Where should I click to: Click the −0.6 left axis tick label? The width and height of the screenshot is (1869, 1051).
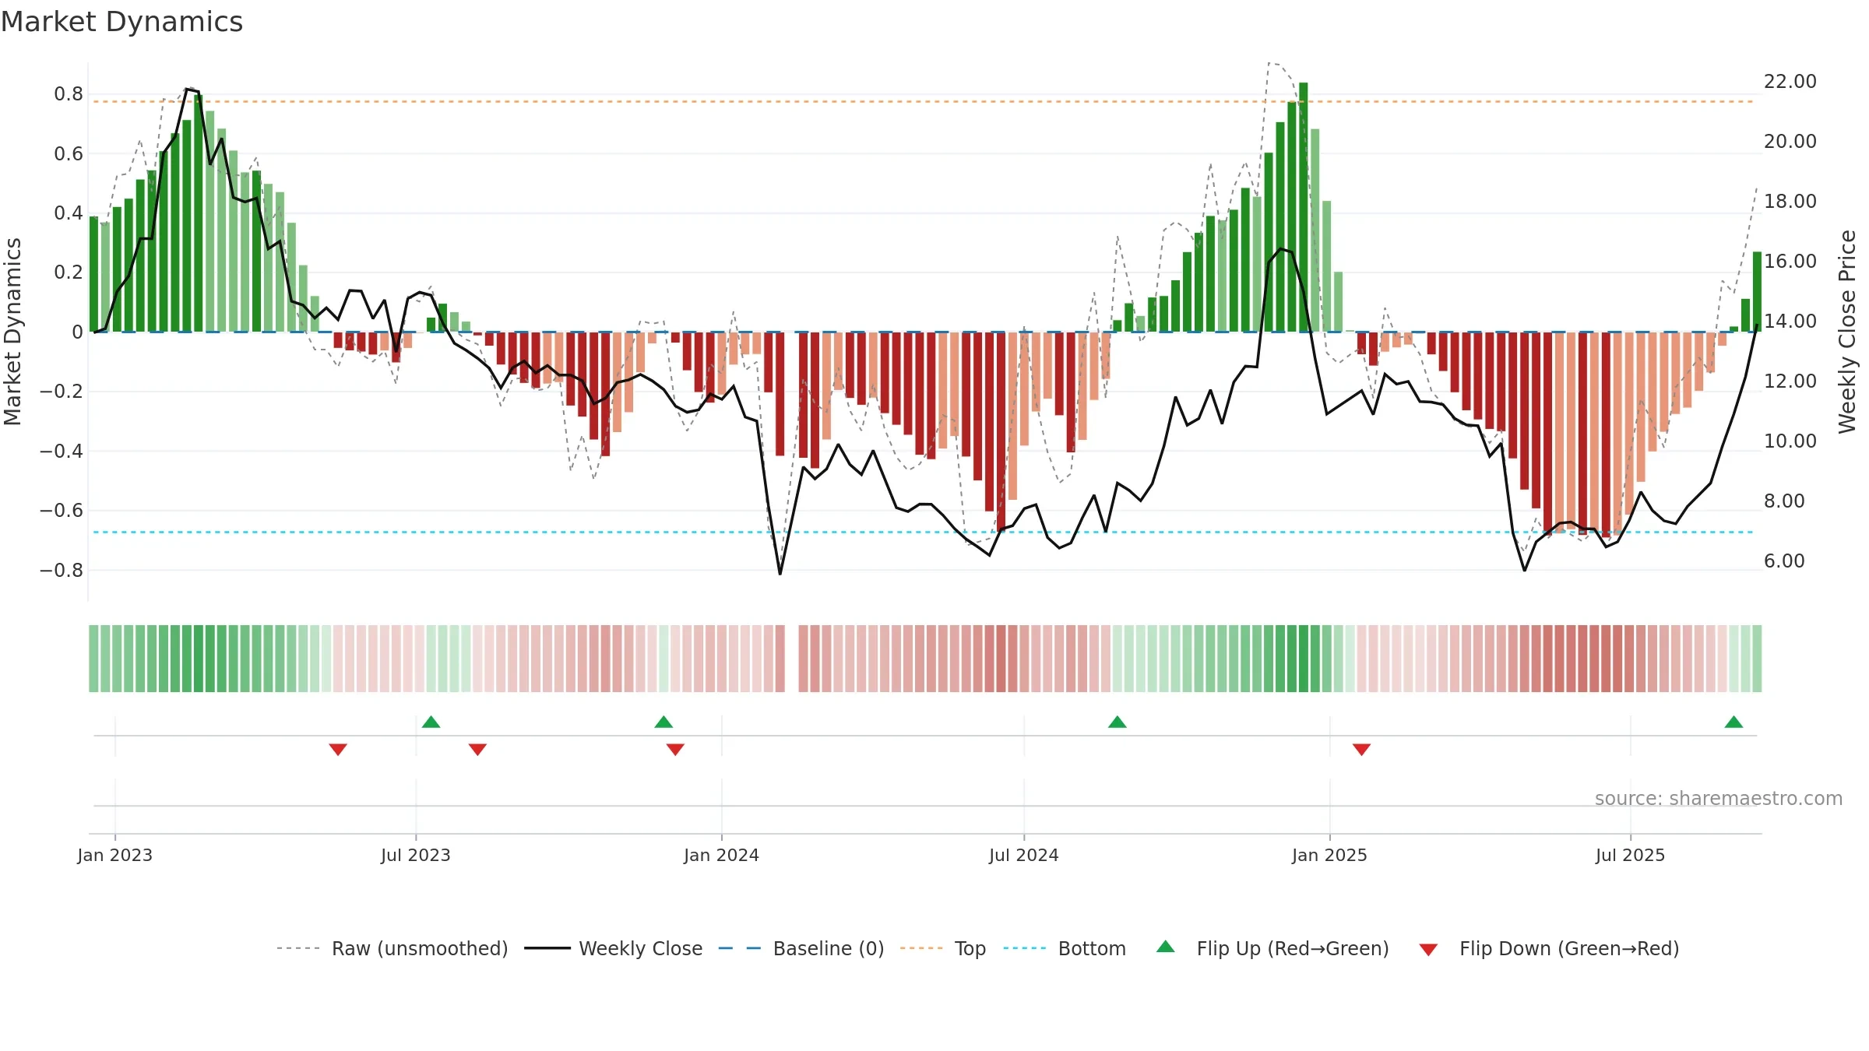tap(61, 511)
